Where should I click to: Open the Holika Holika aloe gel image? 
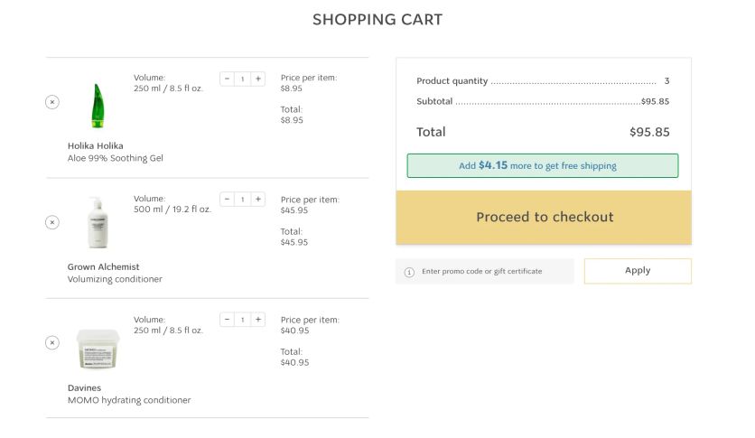97,106
